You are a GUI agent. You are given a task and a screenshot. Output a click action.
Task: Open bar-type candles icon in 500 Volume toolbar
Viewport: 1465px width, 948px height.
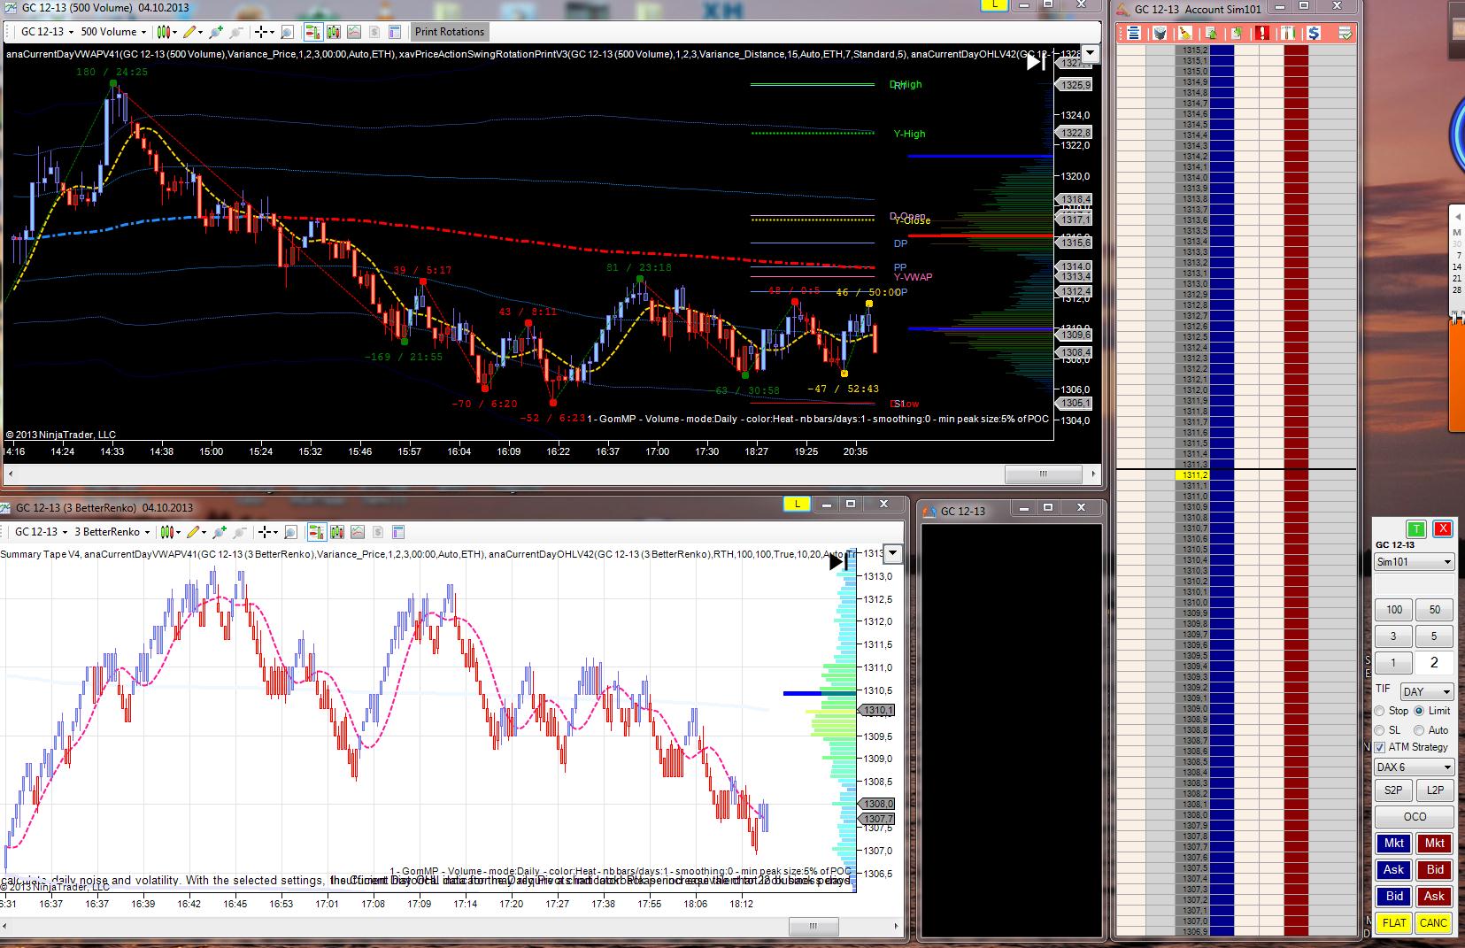point(334,32)
